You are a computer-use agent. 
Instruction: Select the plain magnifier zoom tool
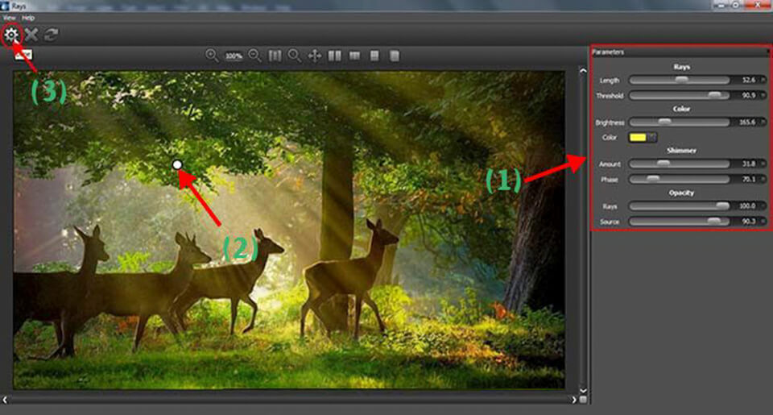pos(295,56)
